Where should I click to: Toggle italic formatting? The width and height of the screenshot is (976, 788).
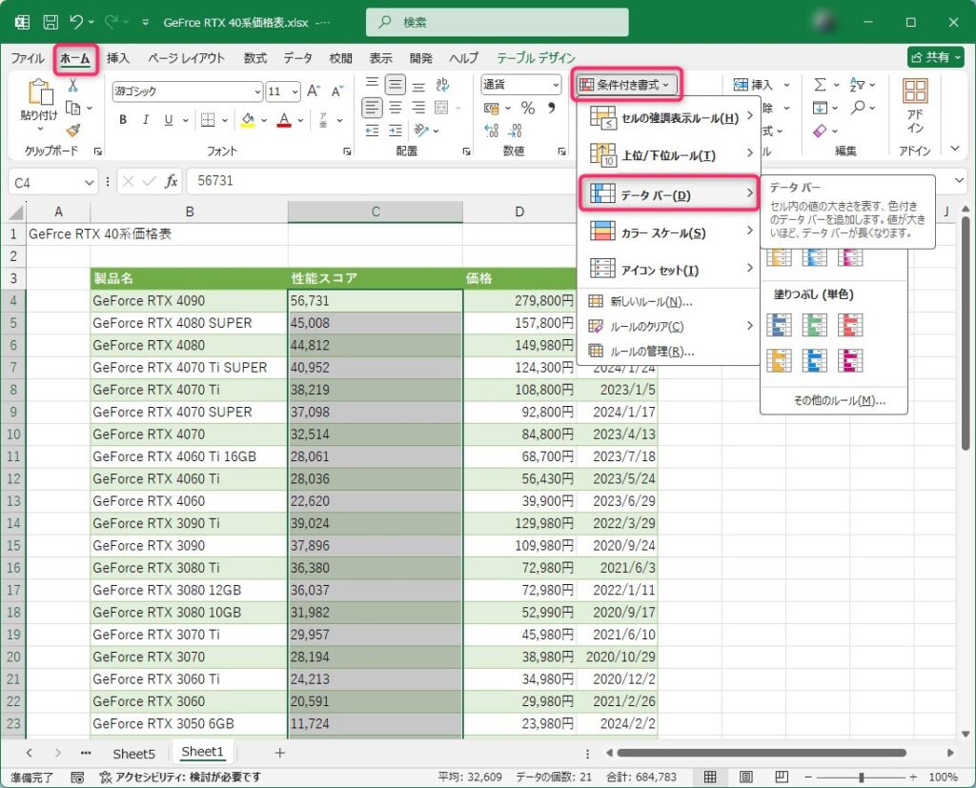pos(146,120)
